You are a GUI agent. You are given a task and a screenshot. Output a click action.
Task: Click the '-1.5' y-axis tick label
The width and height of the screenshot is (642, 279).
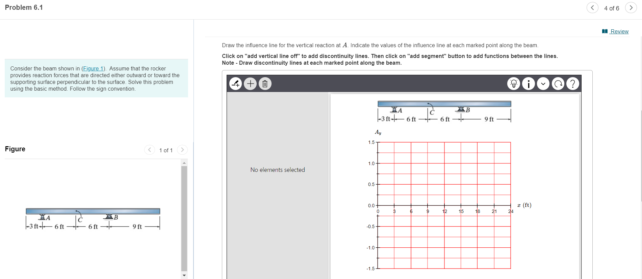tap(370, 269)
